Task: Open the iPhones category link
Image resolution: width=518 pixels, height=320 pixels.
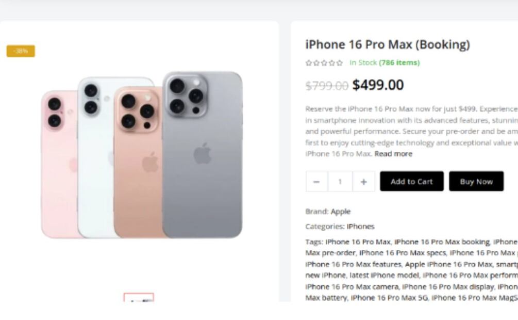Action: [x=360, y=226]
